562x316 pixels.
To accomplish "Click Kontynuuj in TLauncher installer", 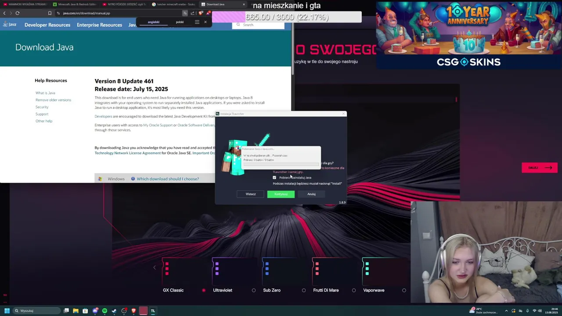I will (x=281, y=194).
